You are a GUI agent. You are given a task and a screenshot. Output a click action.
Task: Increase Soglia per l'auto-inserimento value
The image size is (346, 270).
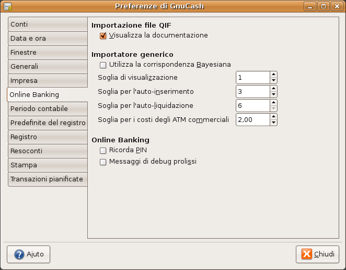pyautogui.click(x=273, y=89)
